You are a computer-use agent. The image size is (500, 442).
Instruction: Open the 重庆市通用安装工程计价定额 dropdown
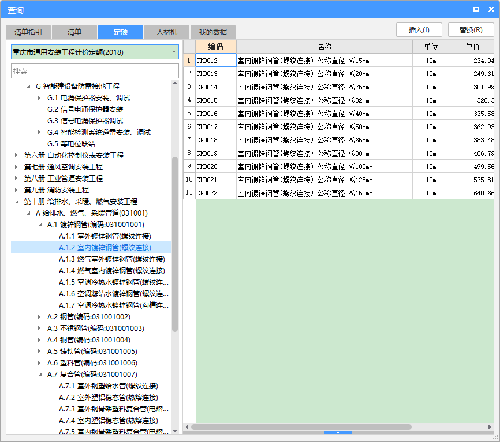pos(174,52)
